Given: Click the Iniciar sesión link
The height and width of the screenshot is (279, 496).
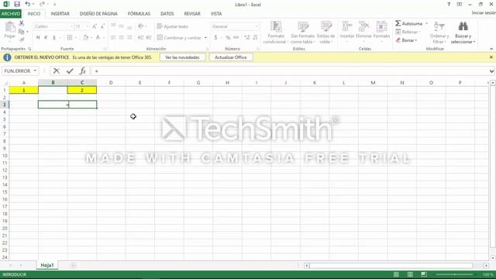Looking at the screenshot, I should (484, 13).
